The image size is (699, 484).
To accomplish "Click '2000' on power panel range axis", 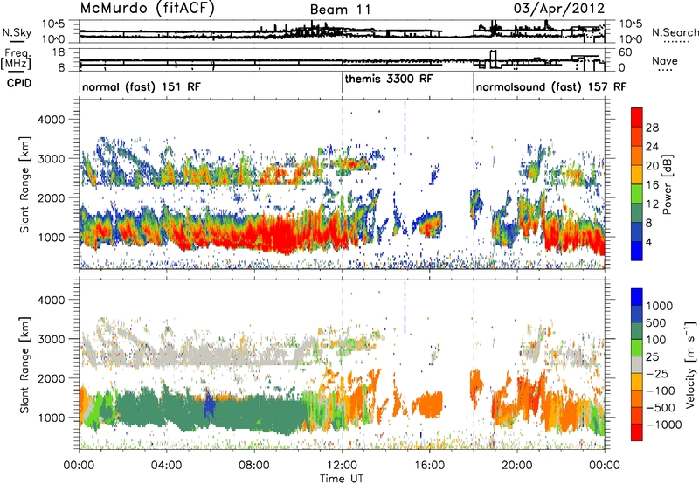I will click(51, 197).
